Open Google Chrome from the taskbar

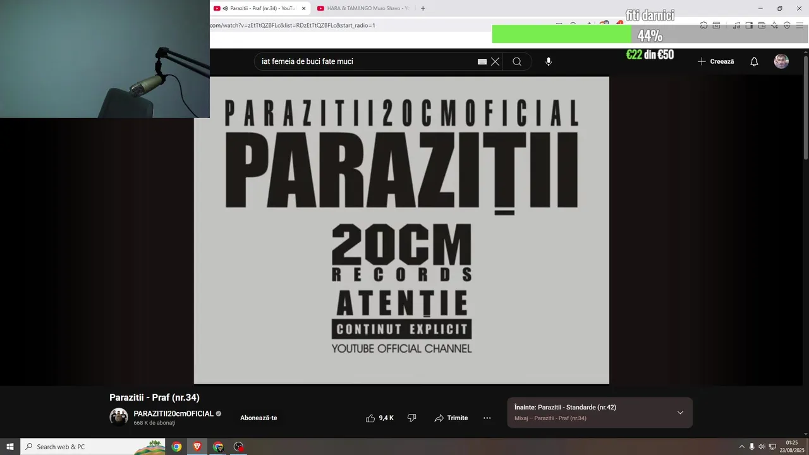tap(176, 447)
